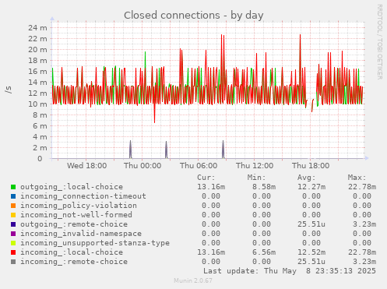This screenshot has width=387, height=289.
Task: Click Max value 3.23m for outgoing_:remote-choice
Action: 364,224
